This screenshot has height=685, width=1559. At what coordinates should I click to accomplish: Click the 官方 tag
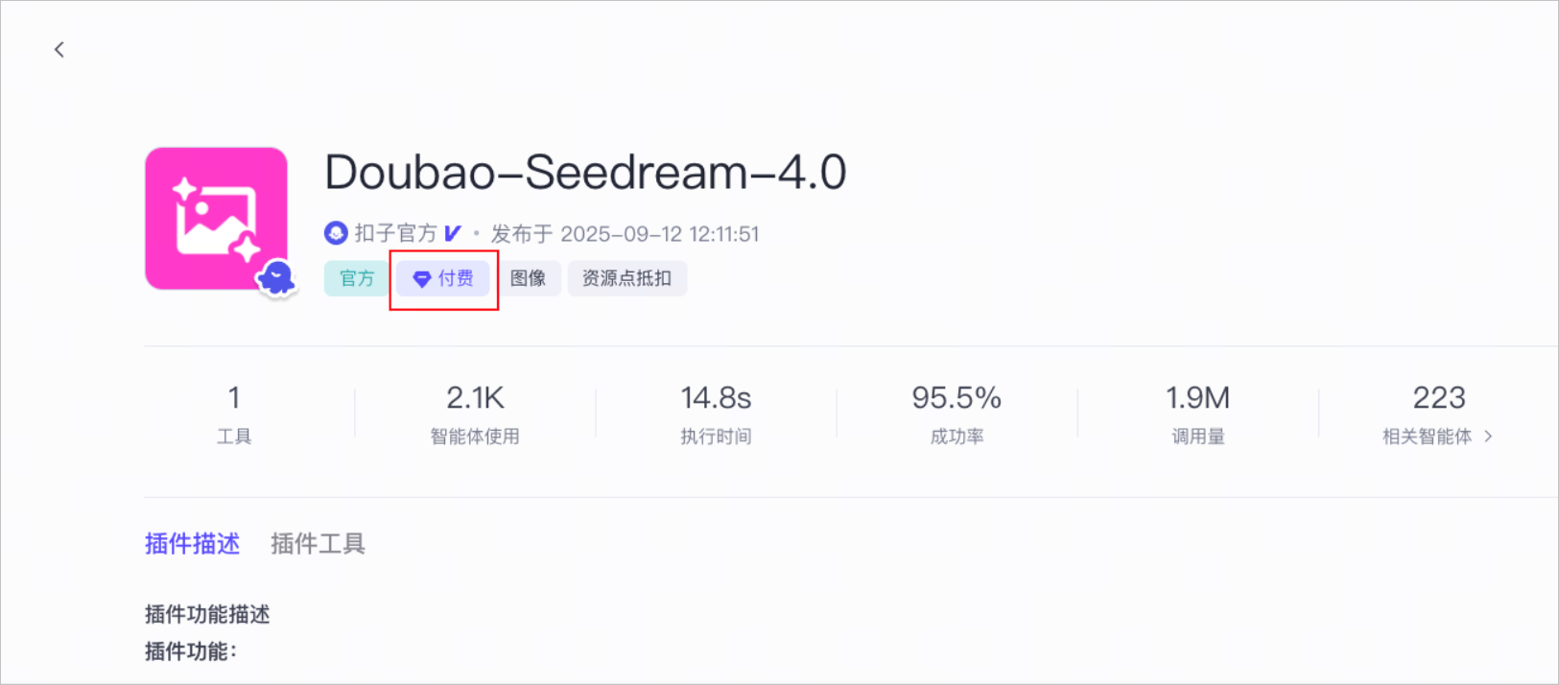tap(357, 279)
